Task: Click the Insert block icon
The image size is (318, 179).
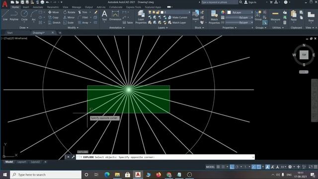Action: (x=196, y=15)
